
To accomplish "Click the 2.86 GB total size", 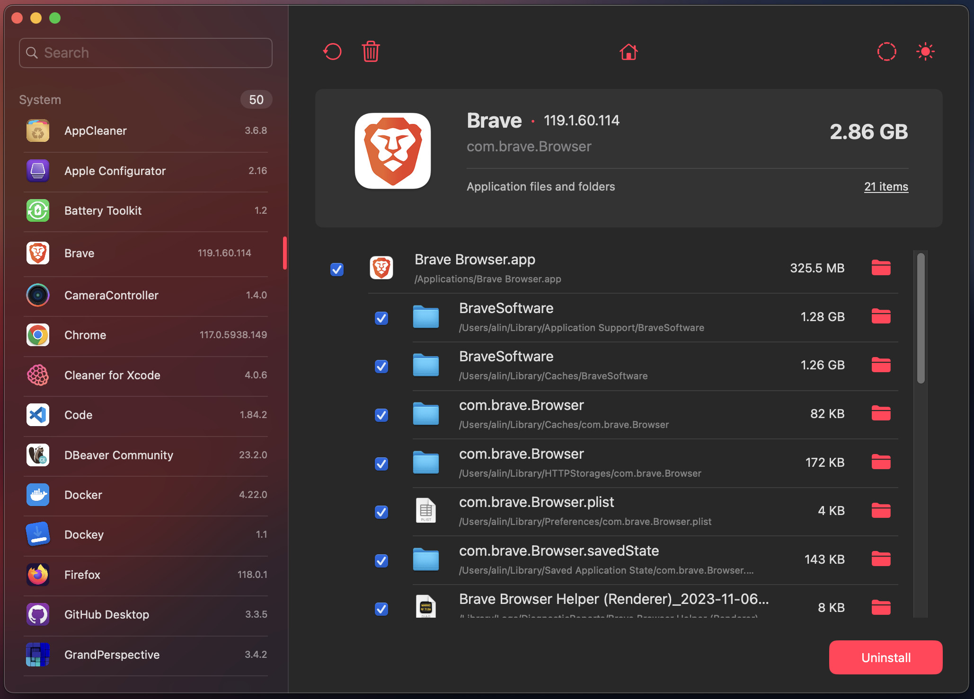I will (x=868, y=131).
